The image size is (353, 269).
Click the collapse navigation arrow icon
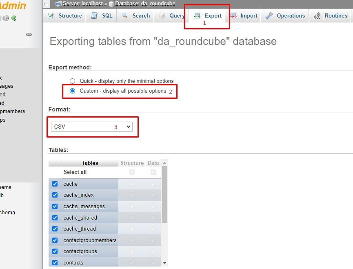46,4
